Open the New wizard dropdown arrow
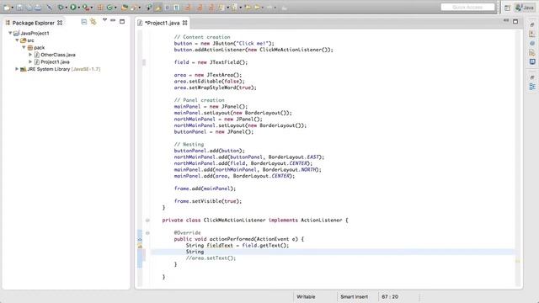 tap(13, 8)
